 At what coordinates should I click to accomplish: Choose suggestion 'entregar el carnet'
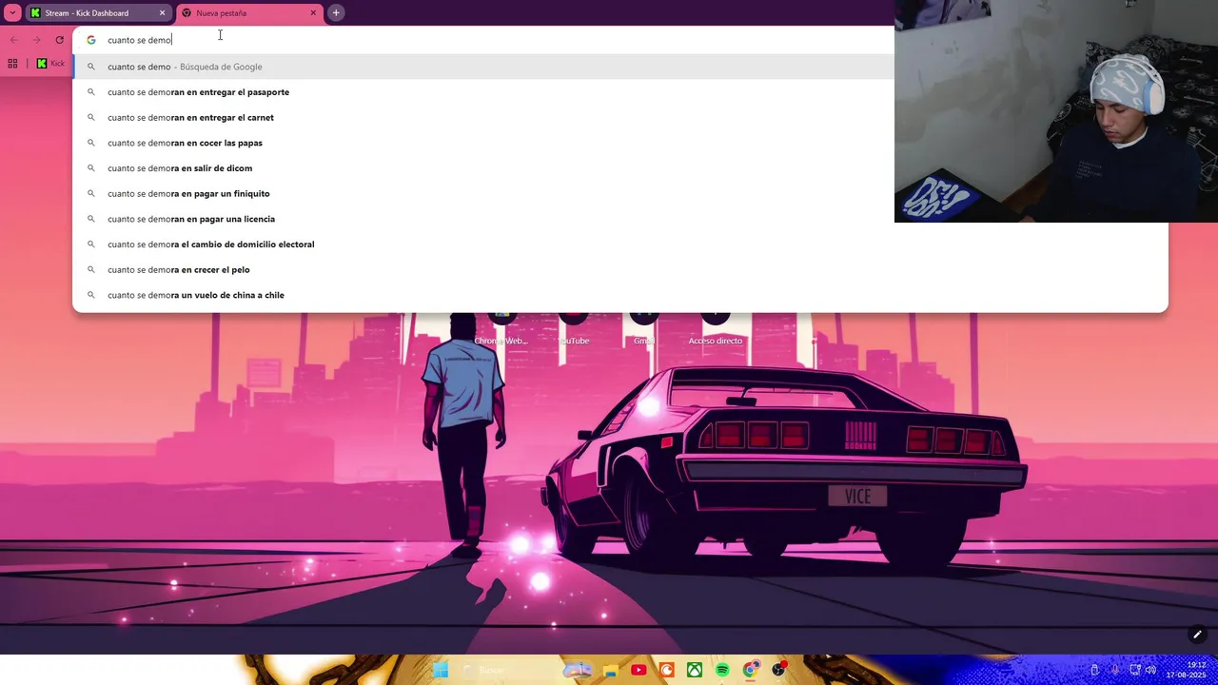[x=619, y=117]
